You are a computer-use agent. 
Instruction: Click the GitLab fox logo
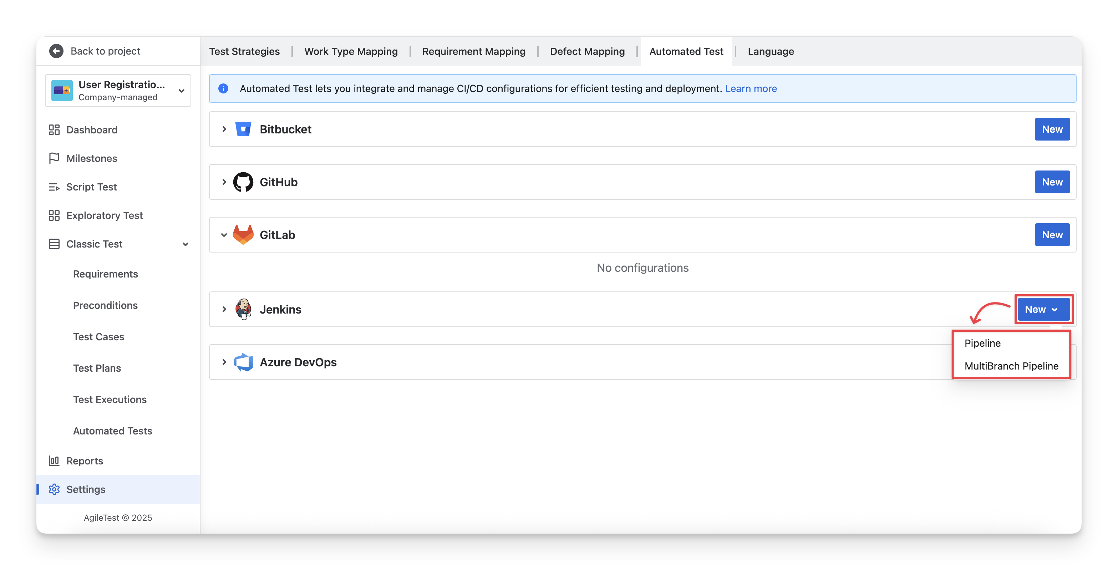pyautogui.click(x=243, y=235)
